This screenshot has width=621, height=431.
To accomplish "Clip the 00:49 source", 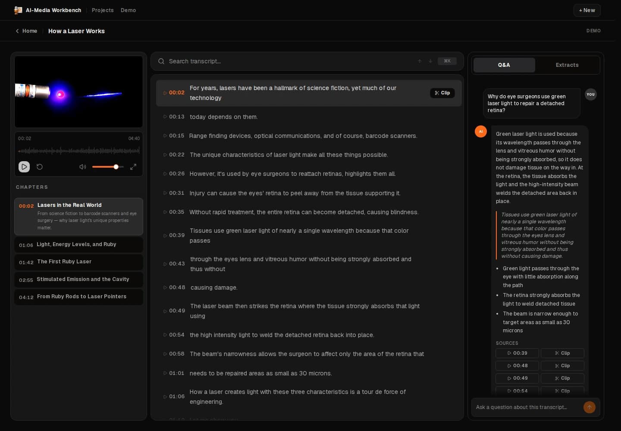I will [x=562, y=378].
